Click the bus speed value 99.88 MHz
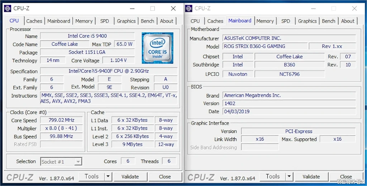 click(x=61, y=136)
